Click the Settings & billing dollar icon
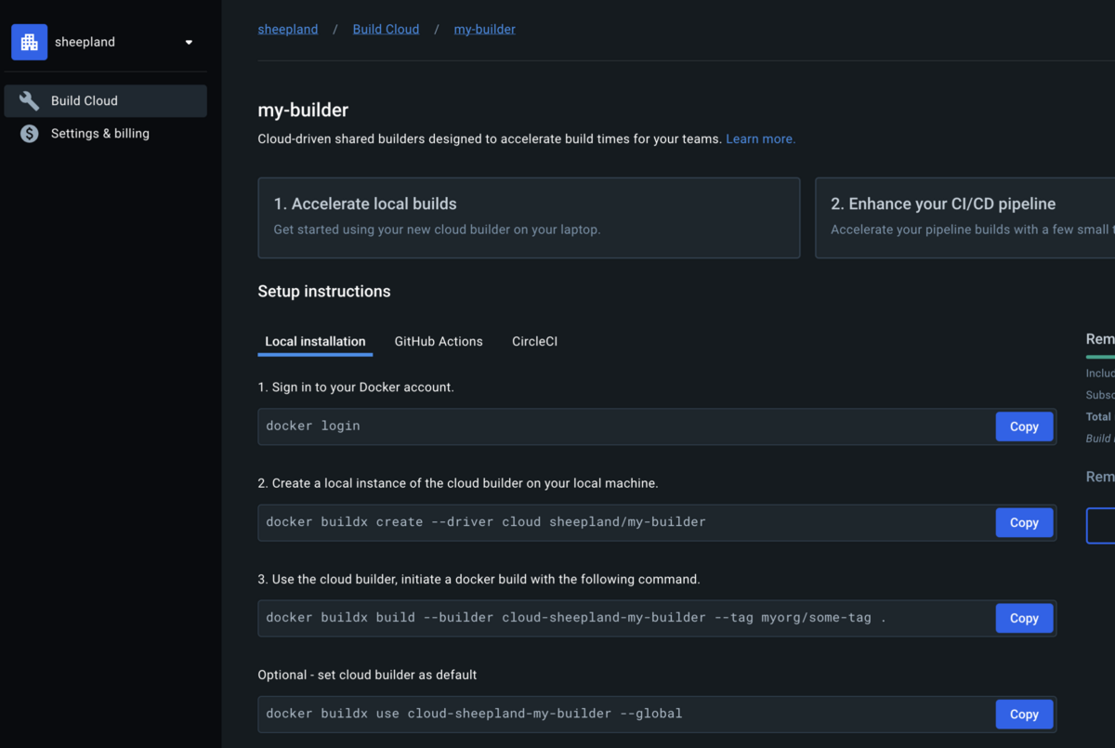1115x748 pixels. click(x=30, y=134)
